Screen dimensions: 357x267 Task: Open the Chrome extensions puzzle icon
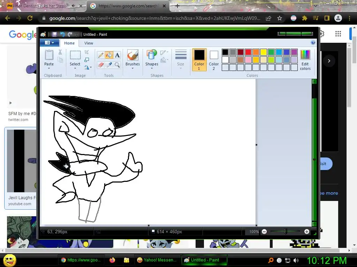[304, 18]
